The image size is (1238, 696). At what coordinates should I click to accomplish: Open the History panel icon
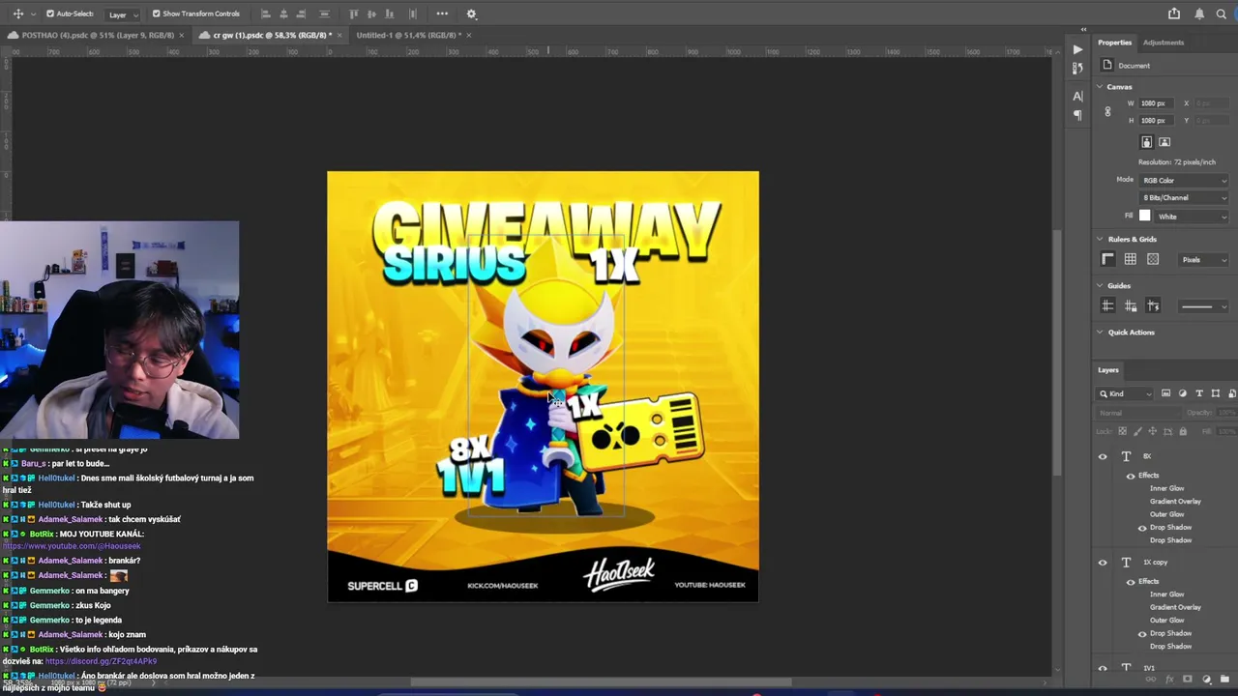[1077, 68]
